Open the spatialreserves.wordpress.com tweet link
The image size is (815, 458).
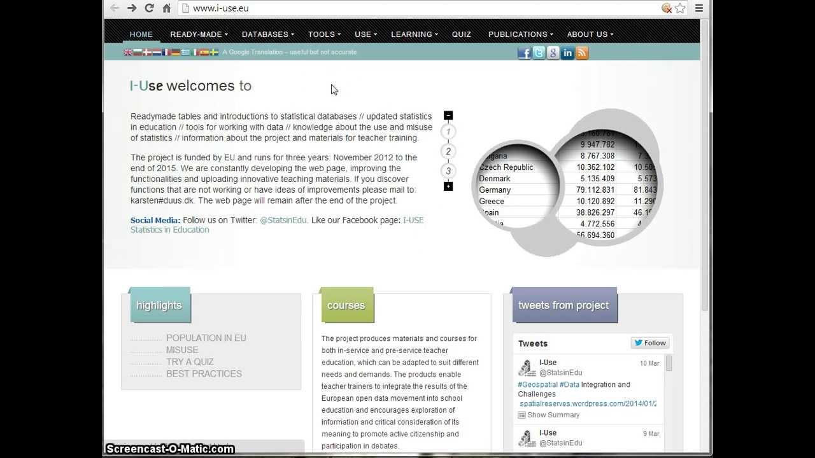coord(588,403)
